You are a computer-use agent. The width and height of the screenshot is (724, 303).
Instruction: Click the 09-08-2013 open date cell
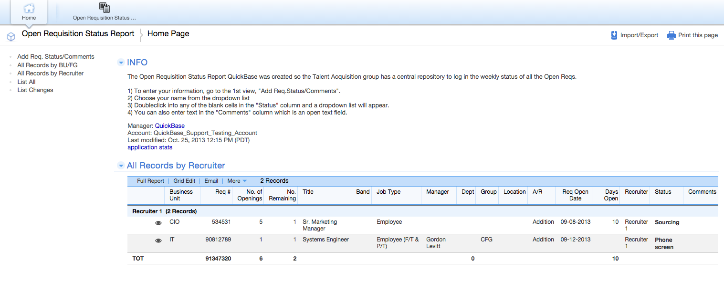pyautogui.click(x=576, y=222)
